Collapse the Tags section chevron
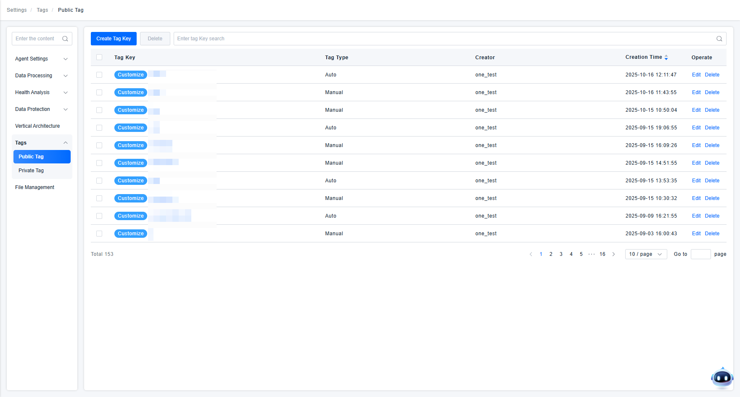 pyautogui.click(x=66, y=143)
